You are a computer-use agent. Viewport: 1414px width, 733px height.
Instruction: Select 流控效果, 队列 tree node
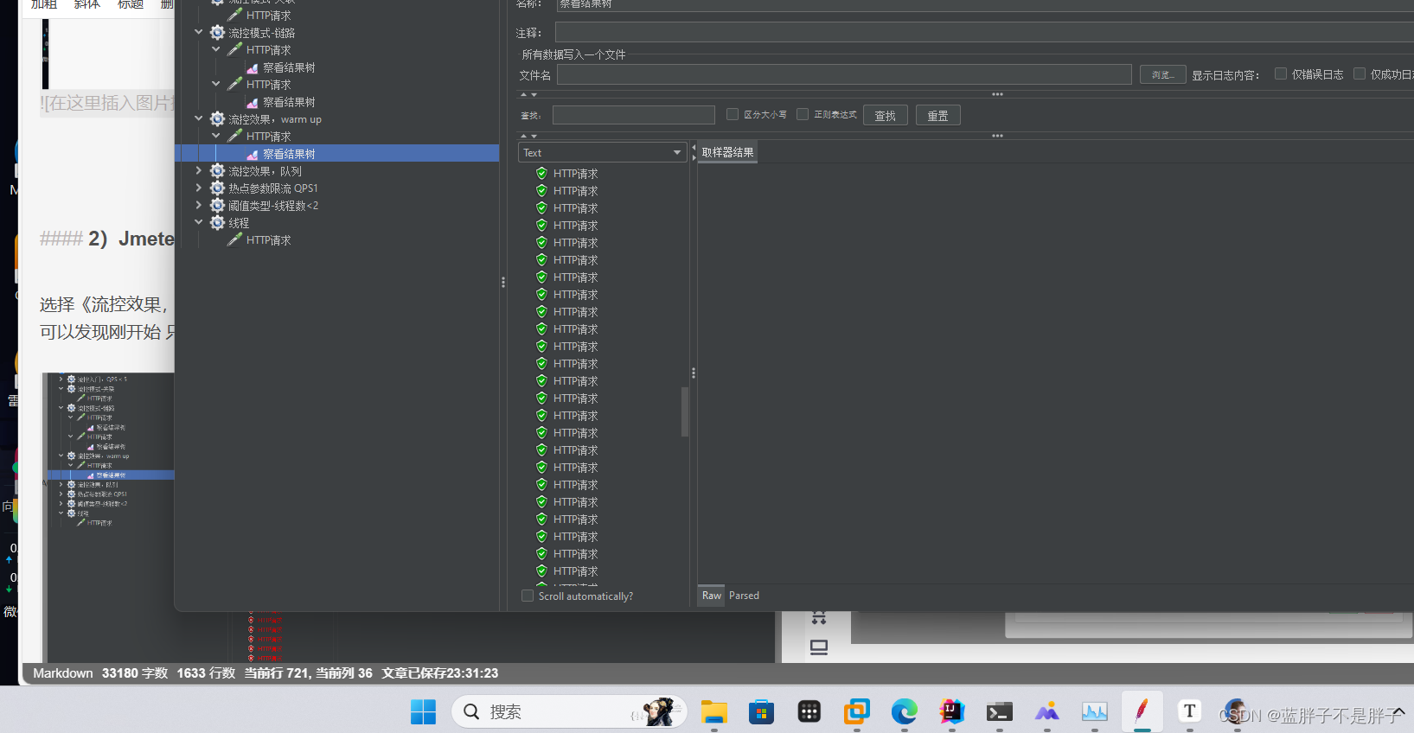265,171
